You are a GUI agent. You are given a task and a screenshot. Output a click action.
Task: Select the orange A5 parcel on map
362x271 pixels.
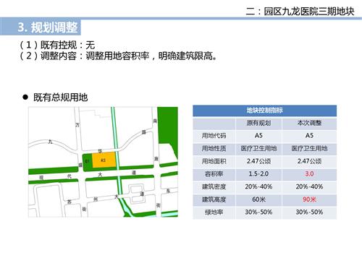click(x=104, y=160)
